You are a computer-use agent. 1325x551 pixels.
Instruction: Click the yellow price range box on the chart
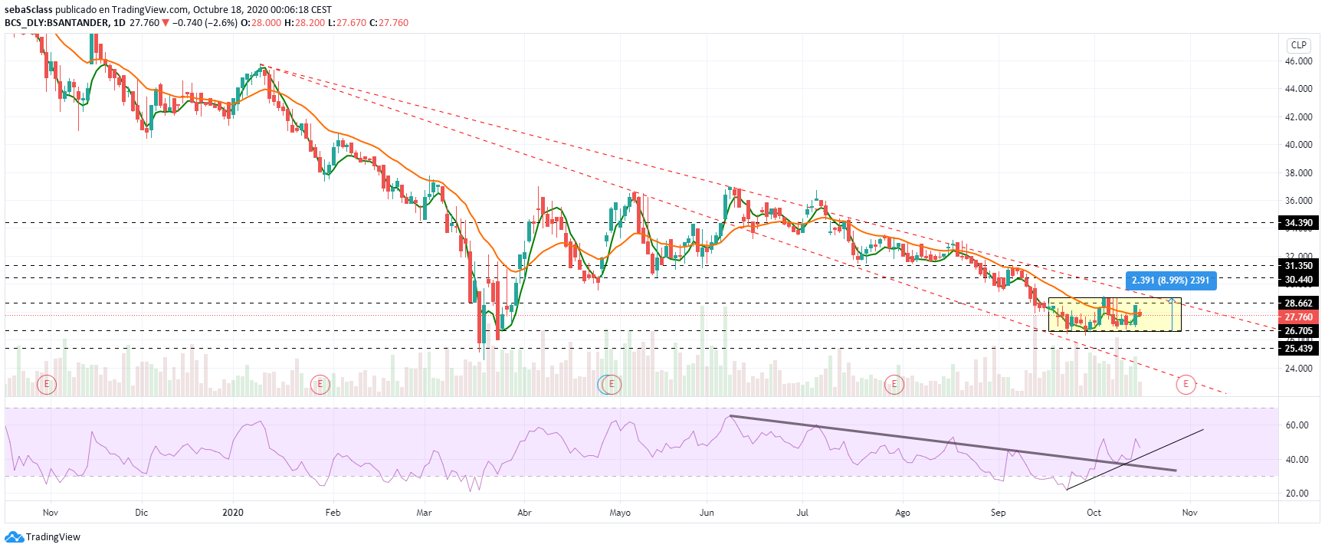[x=1115, y=314]
